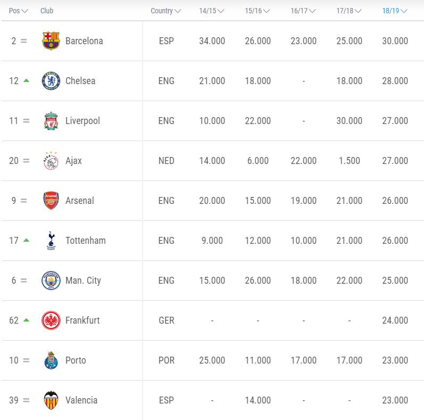424x420 pixels.
Task: Click the Barcelona club crest
Action: [x=51, y=41]
